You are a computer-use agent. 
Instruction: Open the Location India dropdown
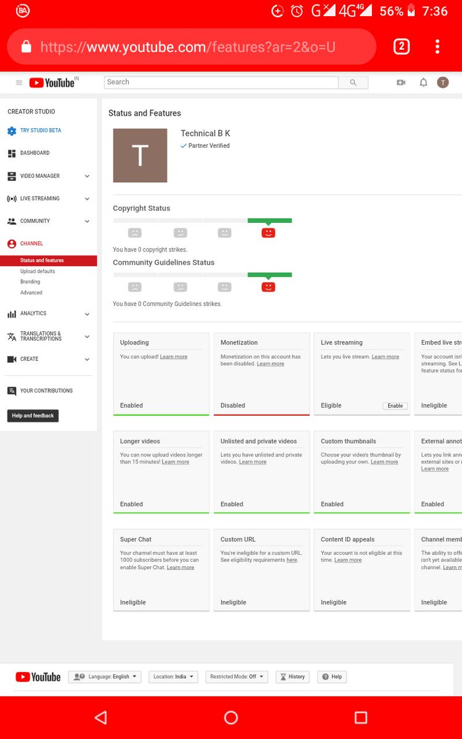point(173,677)
